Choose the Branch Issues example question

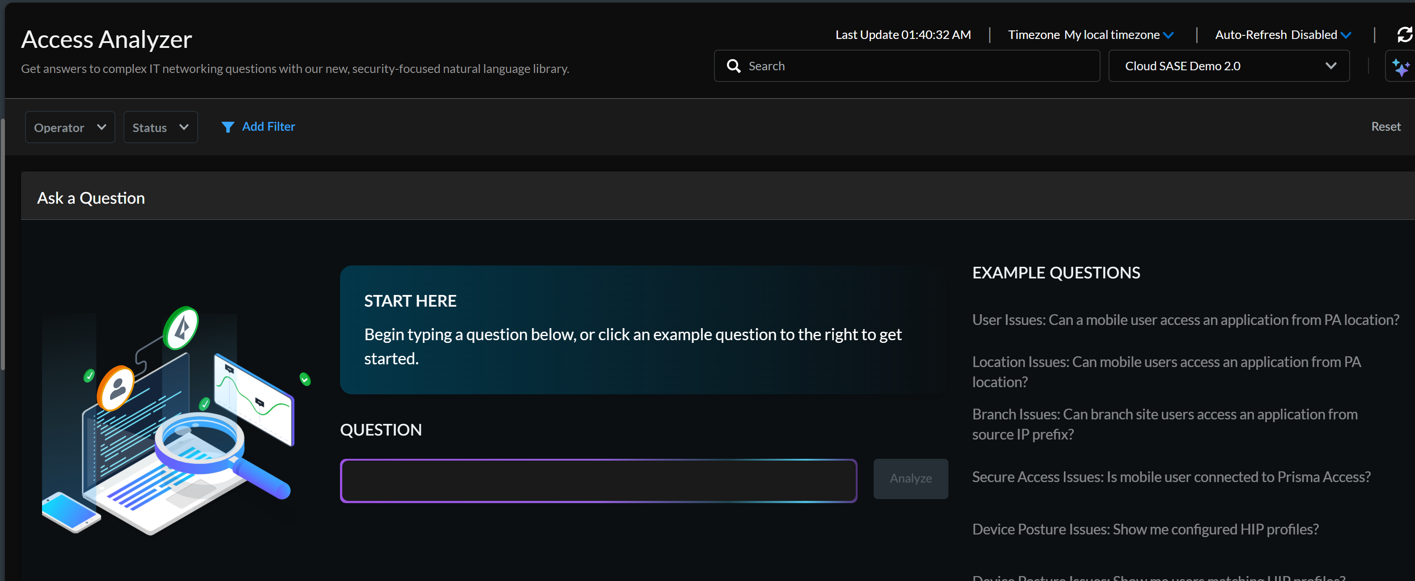(1164, 424)
